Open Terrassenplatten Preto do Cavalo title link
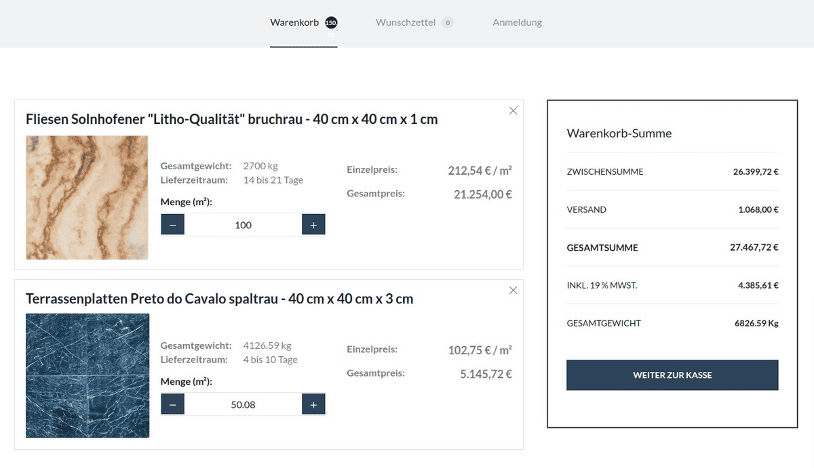 pos(219,299)
